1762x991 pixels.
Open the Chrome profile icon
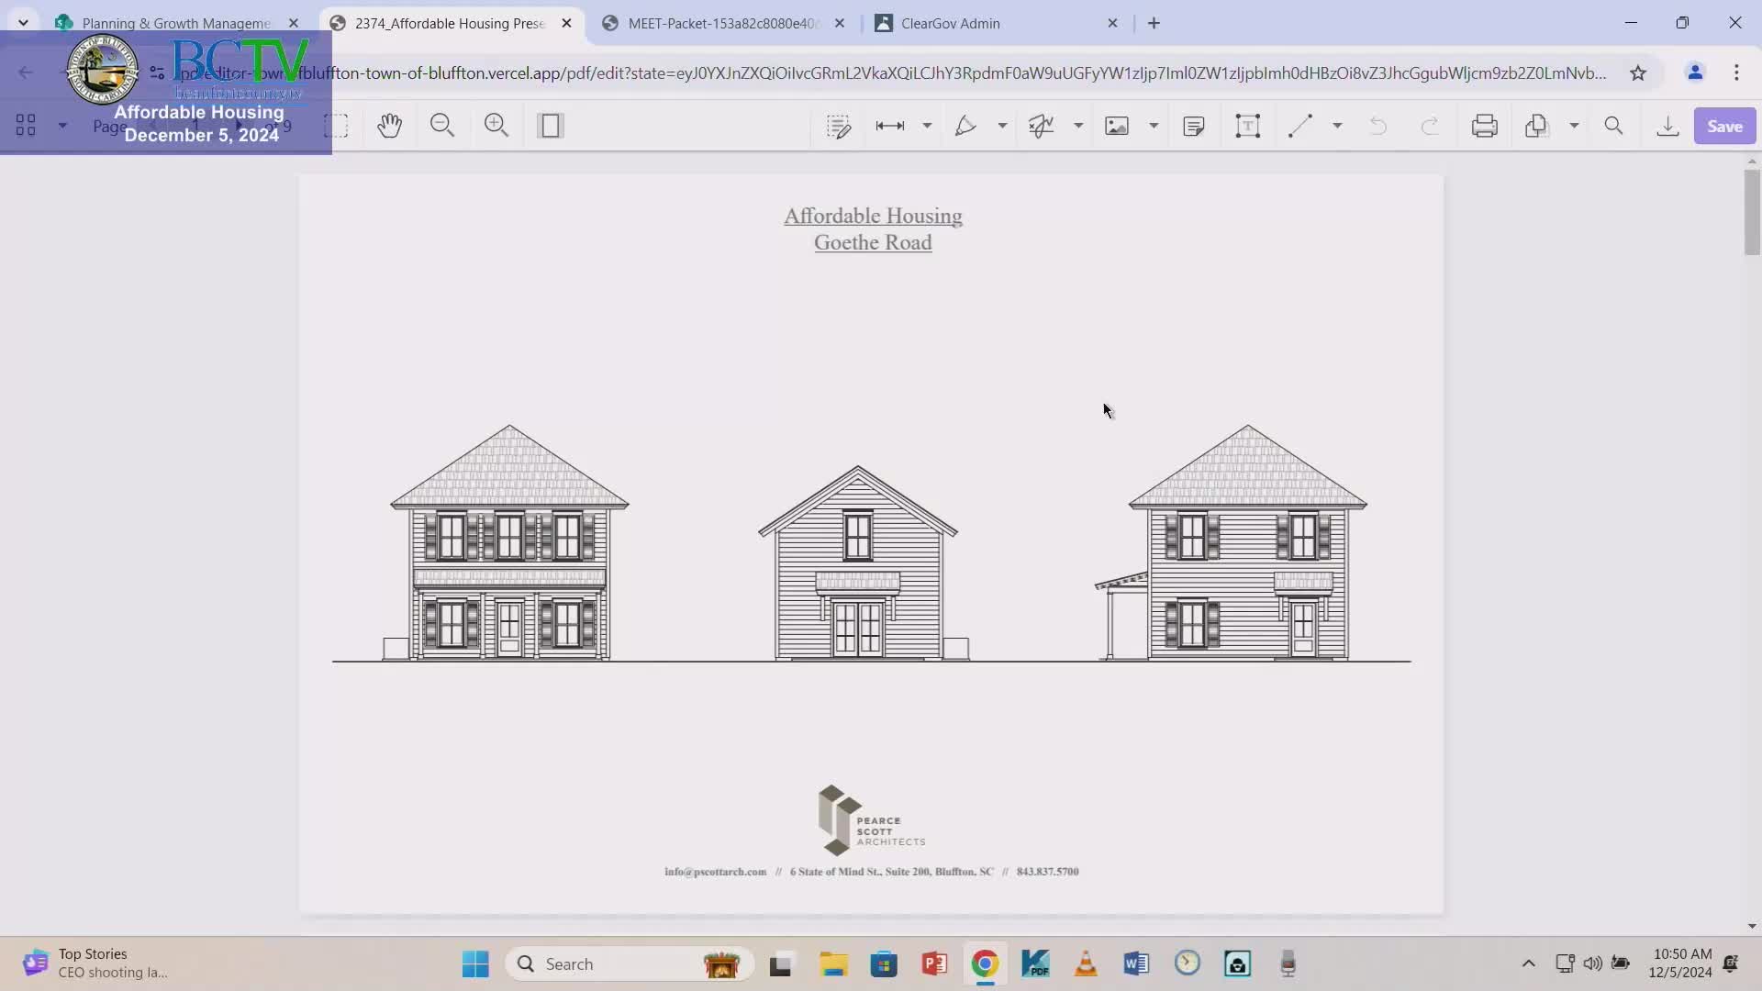tap(1695, 72)
